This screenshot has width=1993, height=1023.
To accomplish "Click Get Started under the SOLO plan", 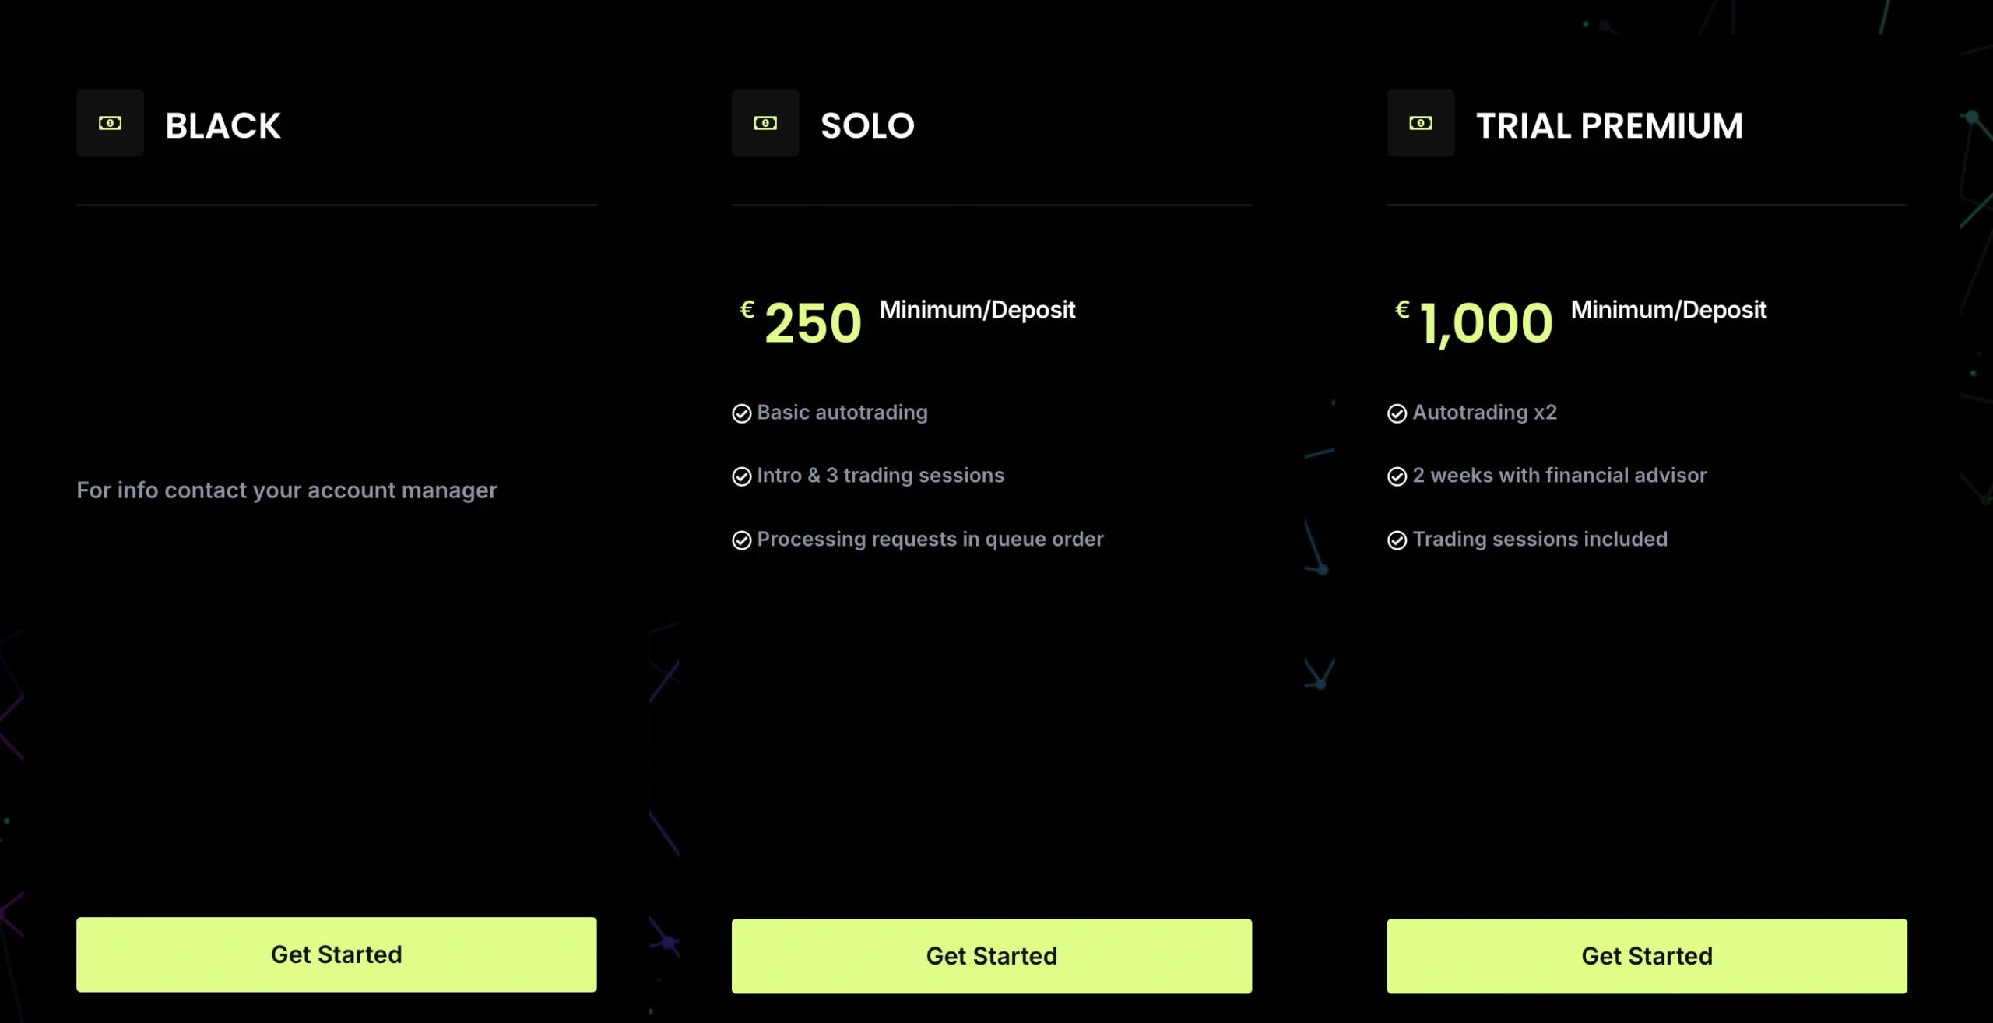I will [992, 956].
